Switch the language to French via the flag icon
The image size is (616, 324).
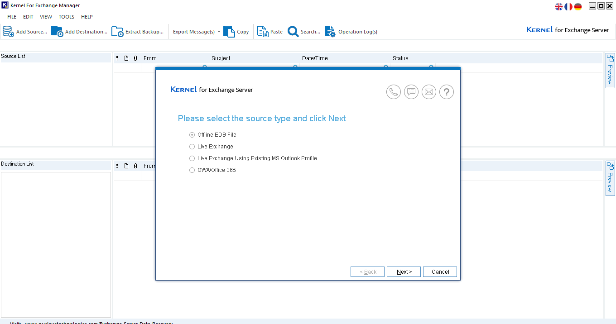pyautogui.click(x=568, y=6)
